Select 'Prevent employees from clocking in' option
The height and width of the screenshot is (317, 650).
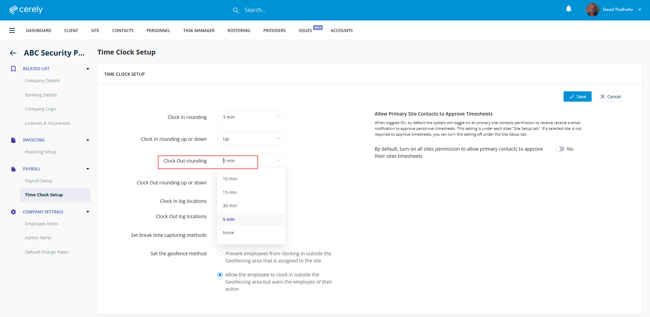point(220,254)
